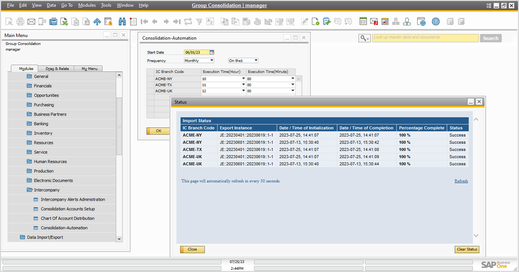Open the 'On the1' day dropdown
The width and height of the screenshot is (519, 272).
pos(256,60)
